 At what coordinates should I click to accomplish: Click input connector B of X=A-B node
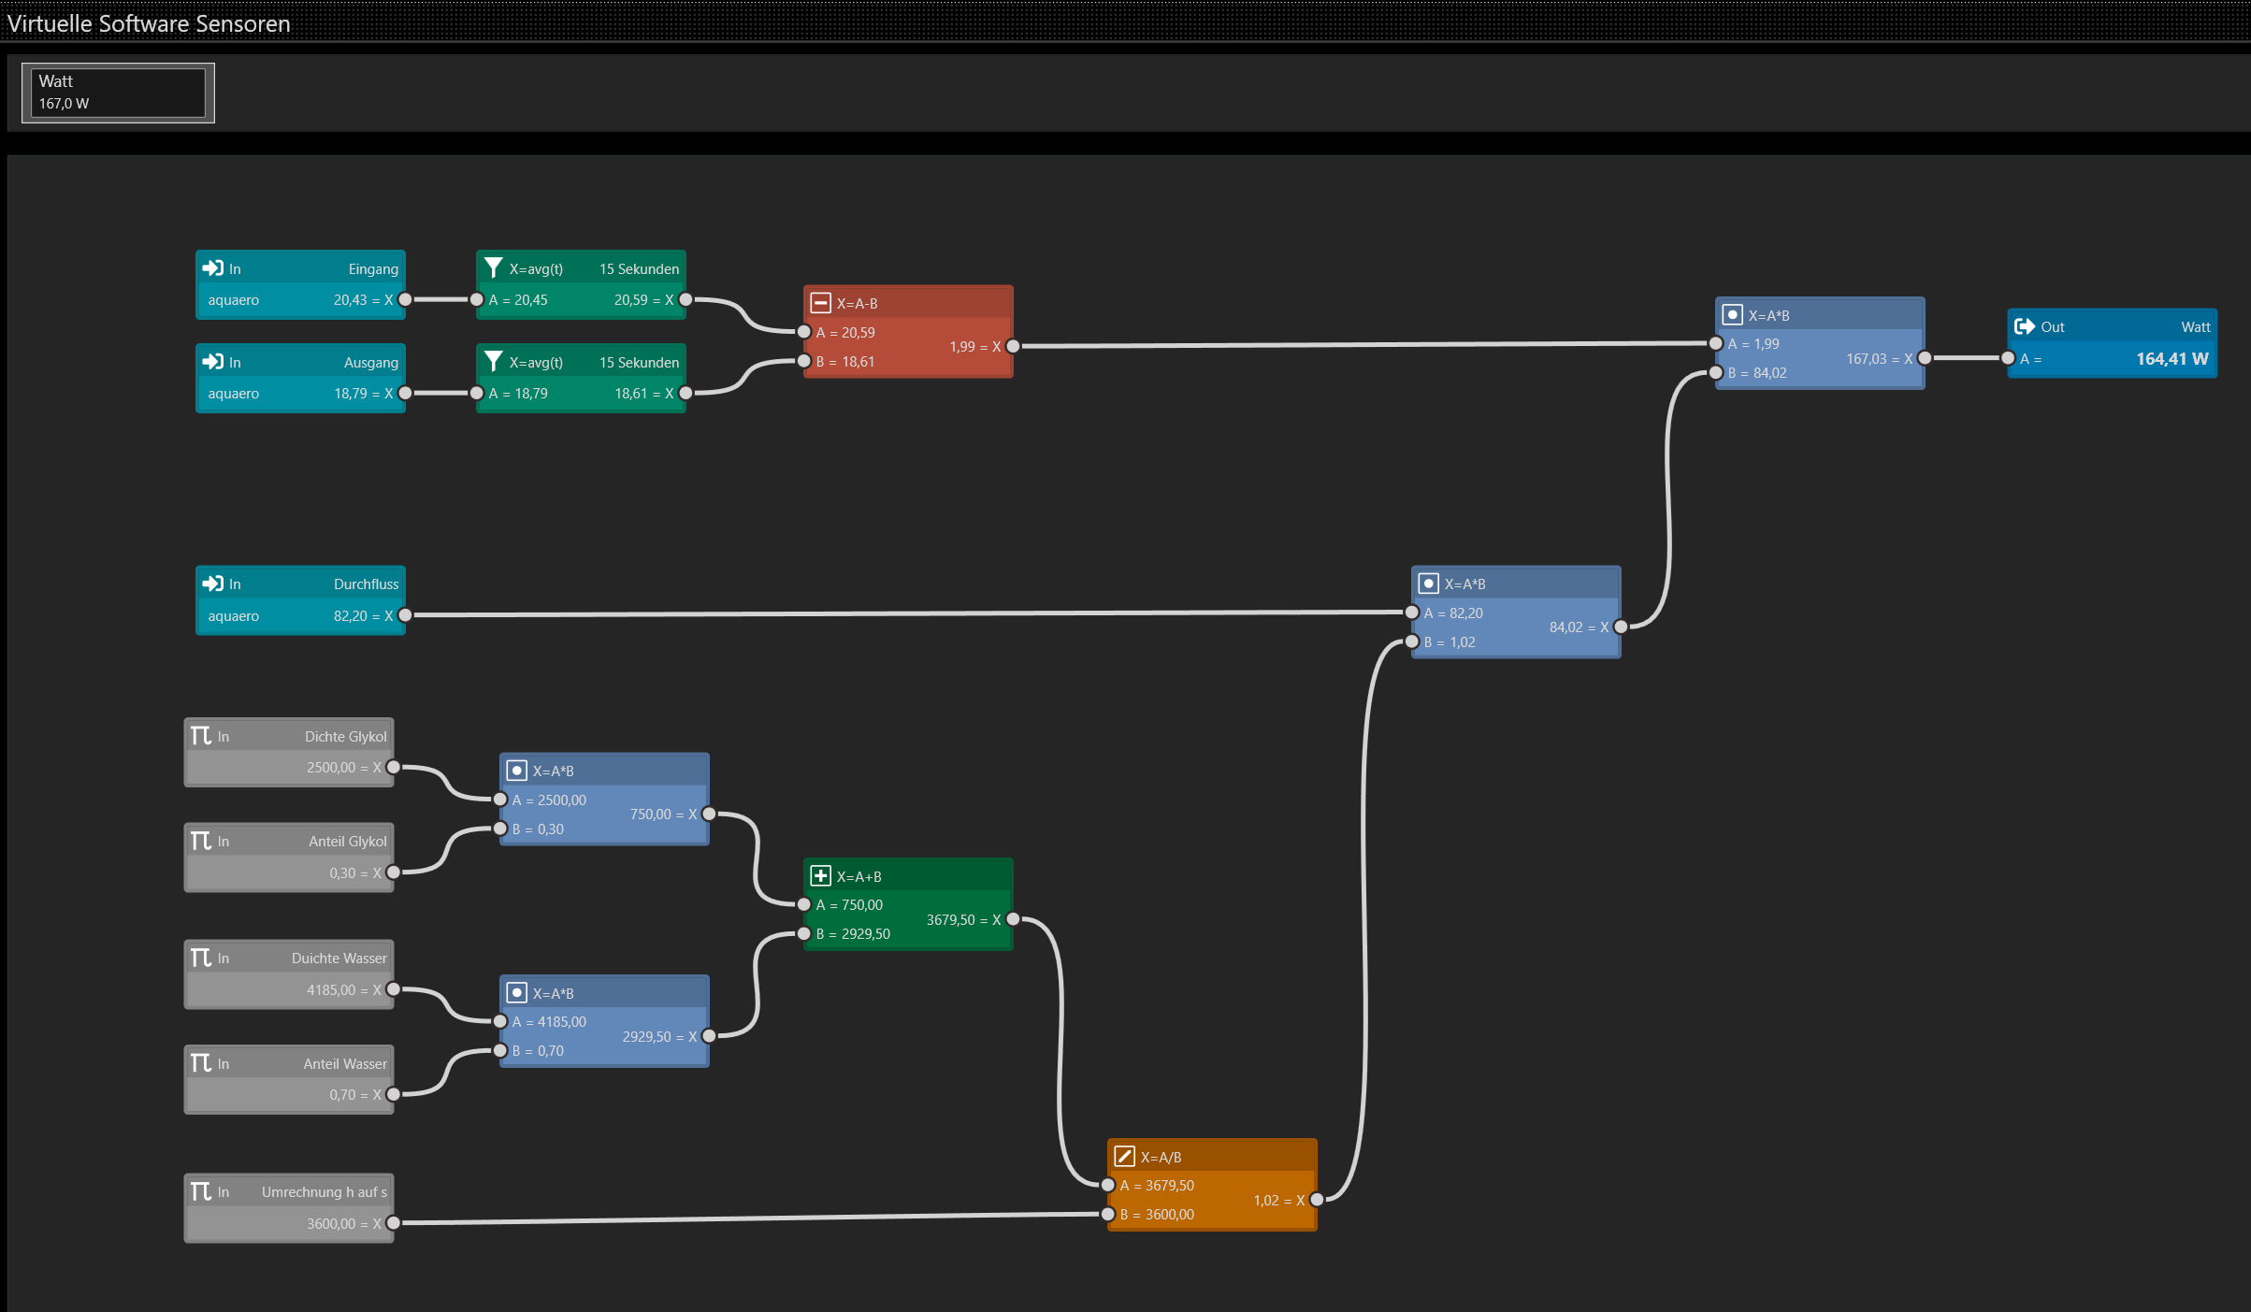point(803,361)
